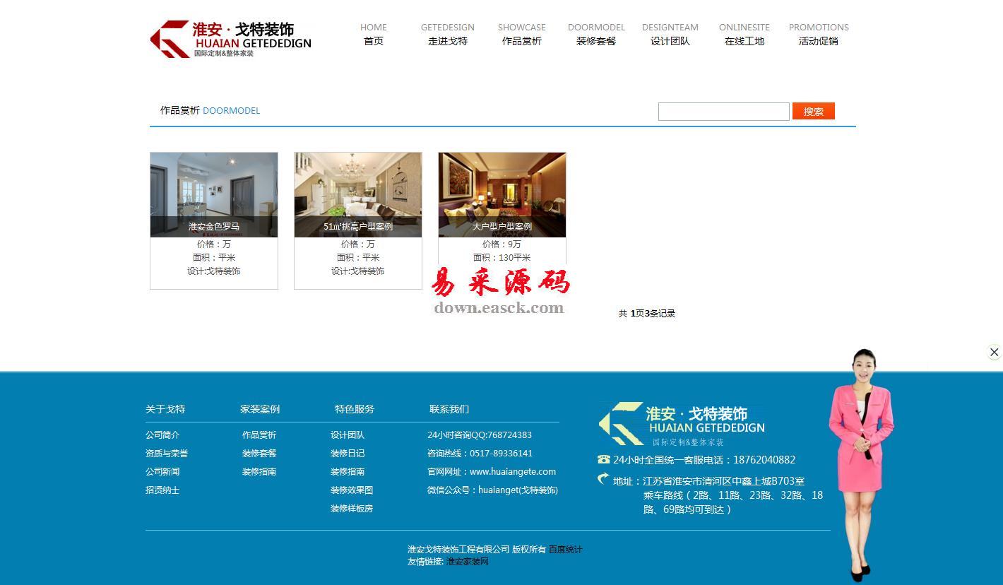
Task: Click the 特色服务 footer heading
Action: pos(355,409)
